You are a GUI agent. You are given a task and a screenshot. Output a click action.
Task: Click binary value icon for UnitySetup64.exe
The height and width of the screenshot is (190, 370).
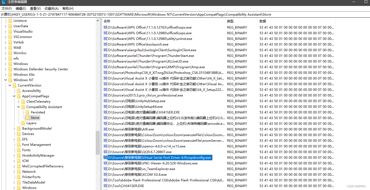click(105, 107)
